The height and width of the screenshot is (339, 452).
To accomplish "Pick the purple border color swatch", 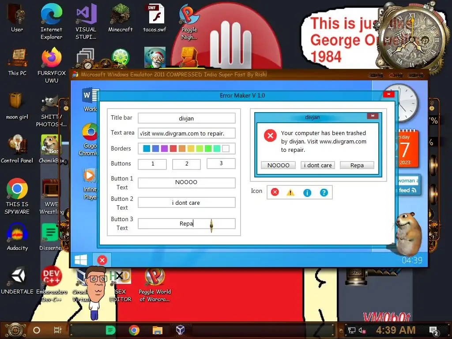I will pyautogui.click(x=164, y=148).
